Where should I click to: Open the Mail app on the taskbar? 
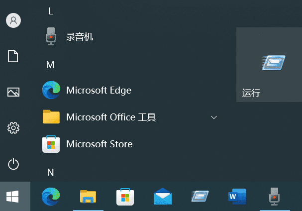coord(163,197)
